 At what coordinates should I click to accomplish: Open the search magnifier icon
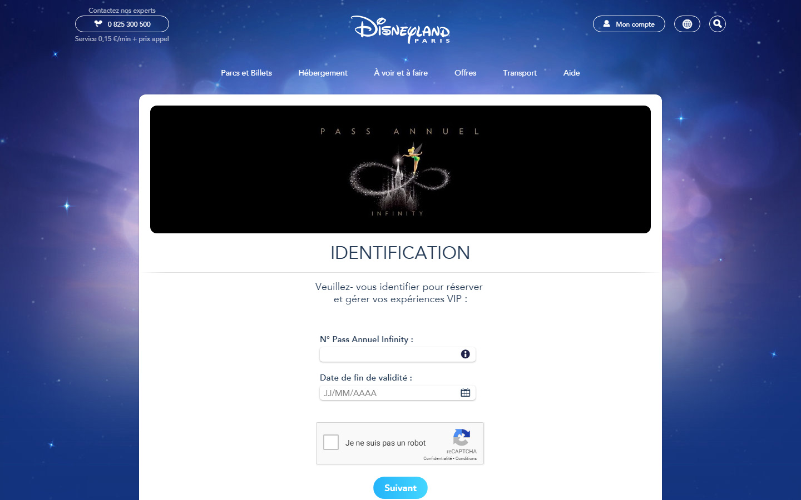718,24
